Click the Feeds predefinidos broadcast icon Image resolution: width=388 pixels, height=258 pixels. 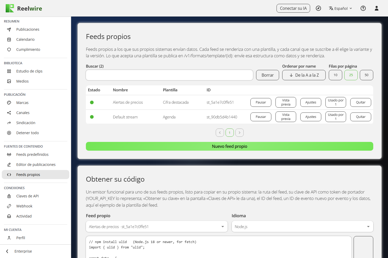point(9,155)
